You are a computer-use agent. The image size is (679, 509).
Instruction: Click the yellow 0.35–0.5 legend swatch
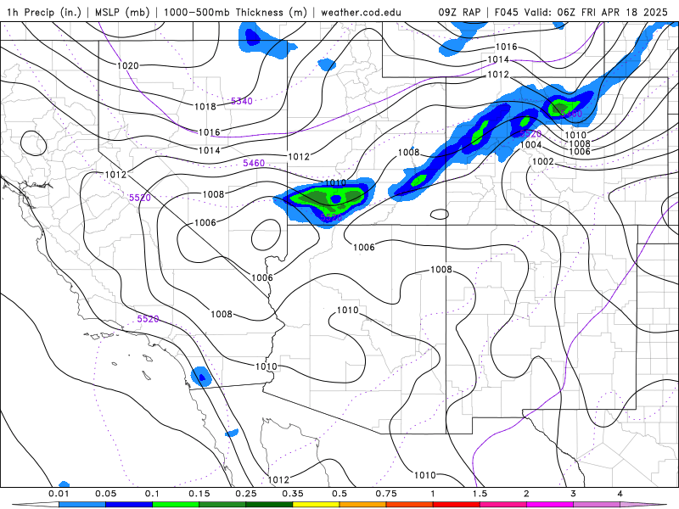pyautogui.click(x=316, y=505)
